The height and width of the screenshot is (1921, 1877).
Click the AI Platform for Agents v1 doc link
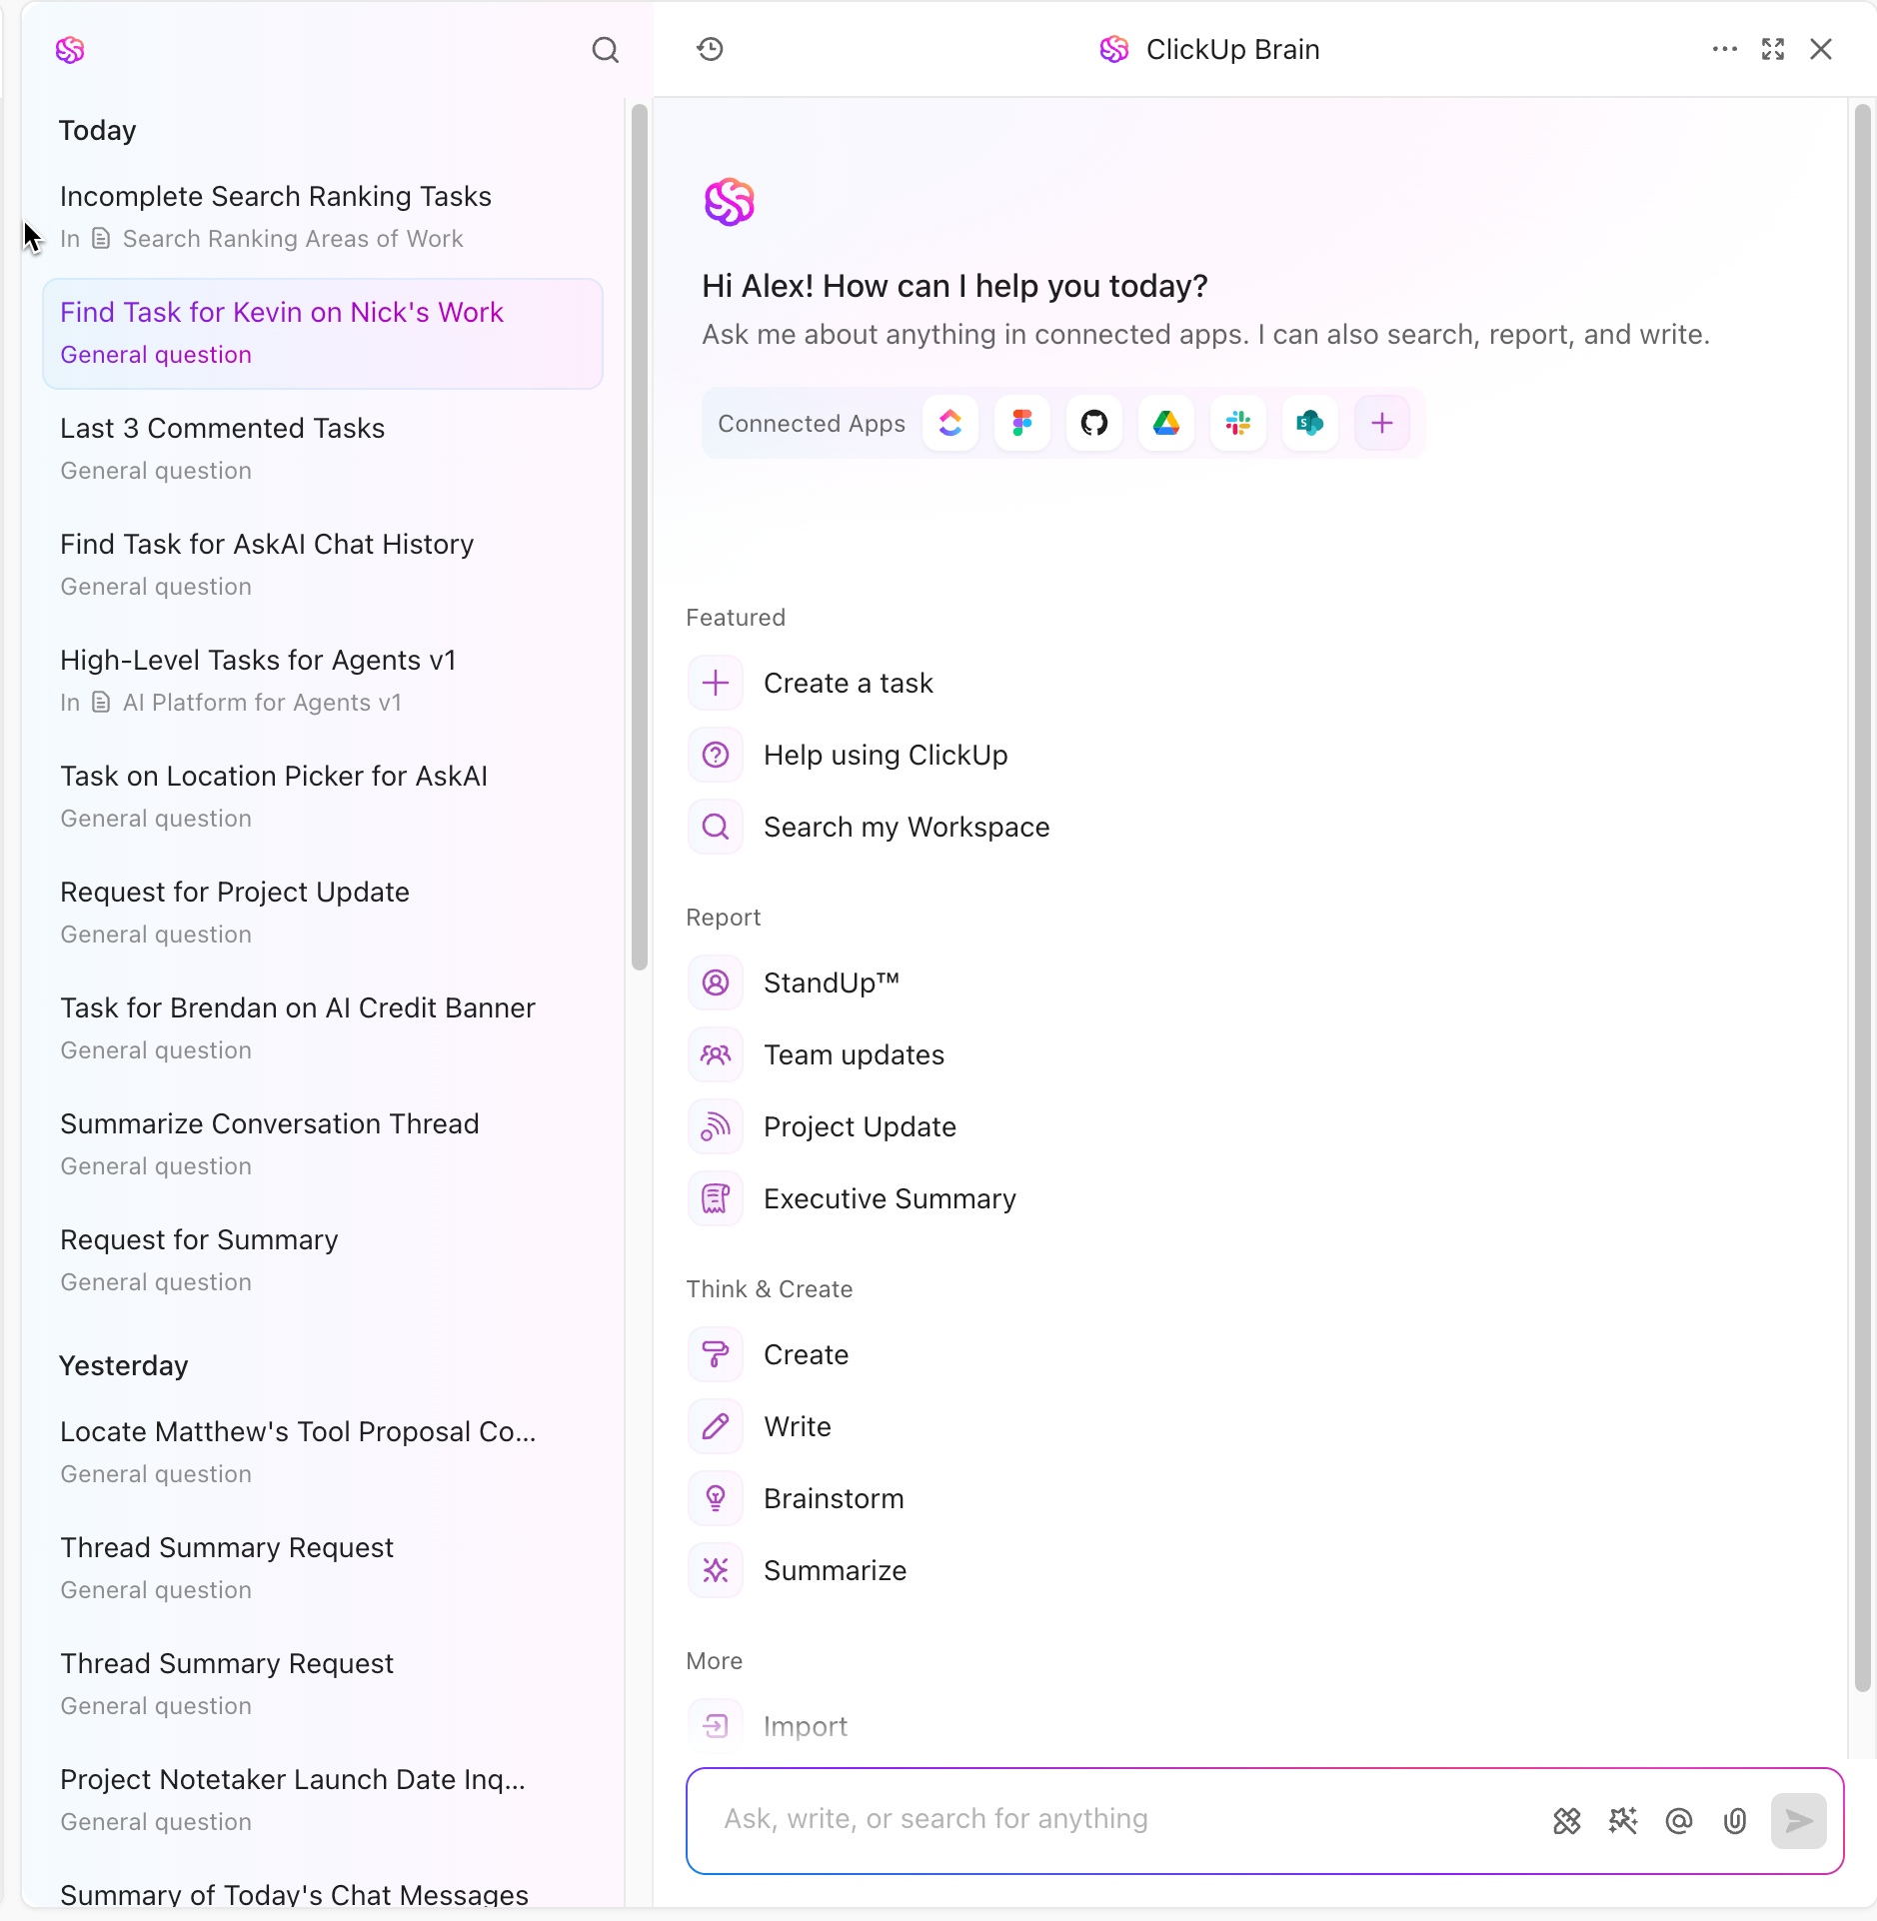click(262, 703)
